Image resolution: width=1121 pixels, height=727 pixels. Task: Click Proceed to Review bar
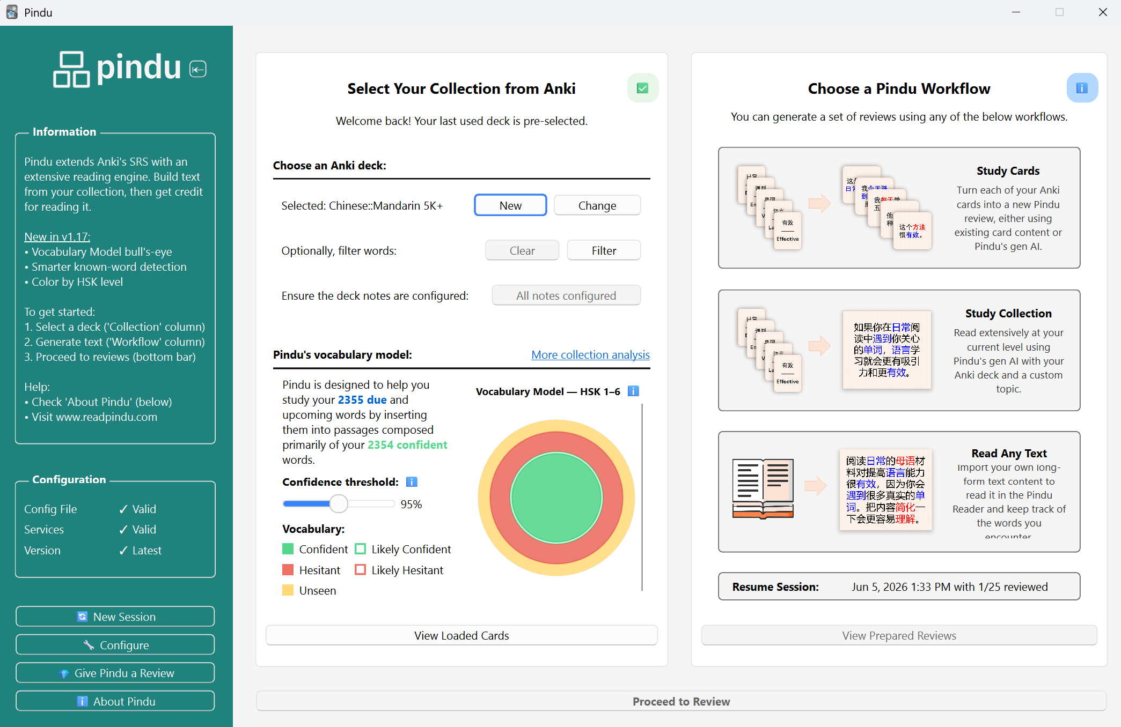coord(682,701)
